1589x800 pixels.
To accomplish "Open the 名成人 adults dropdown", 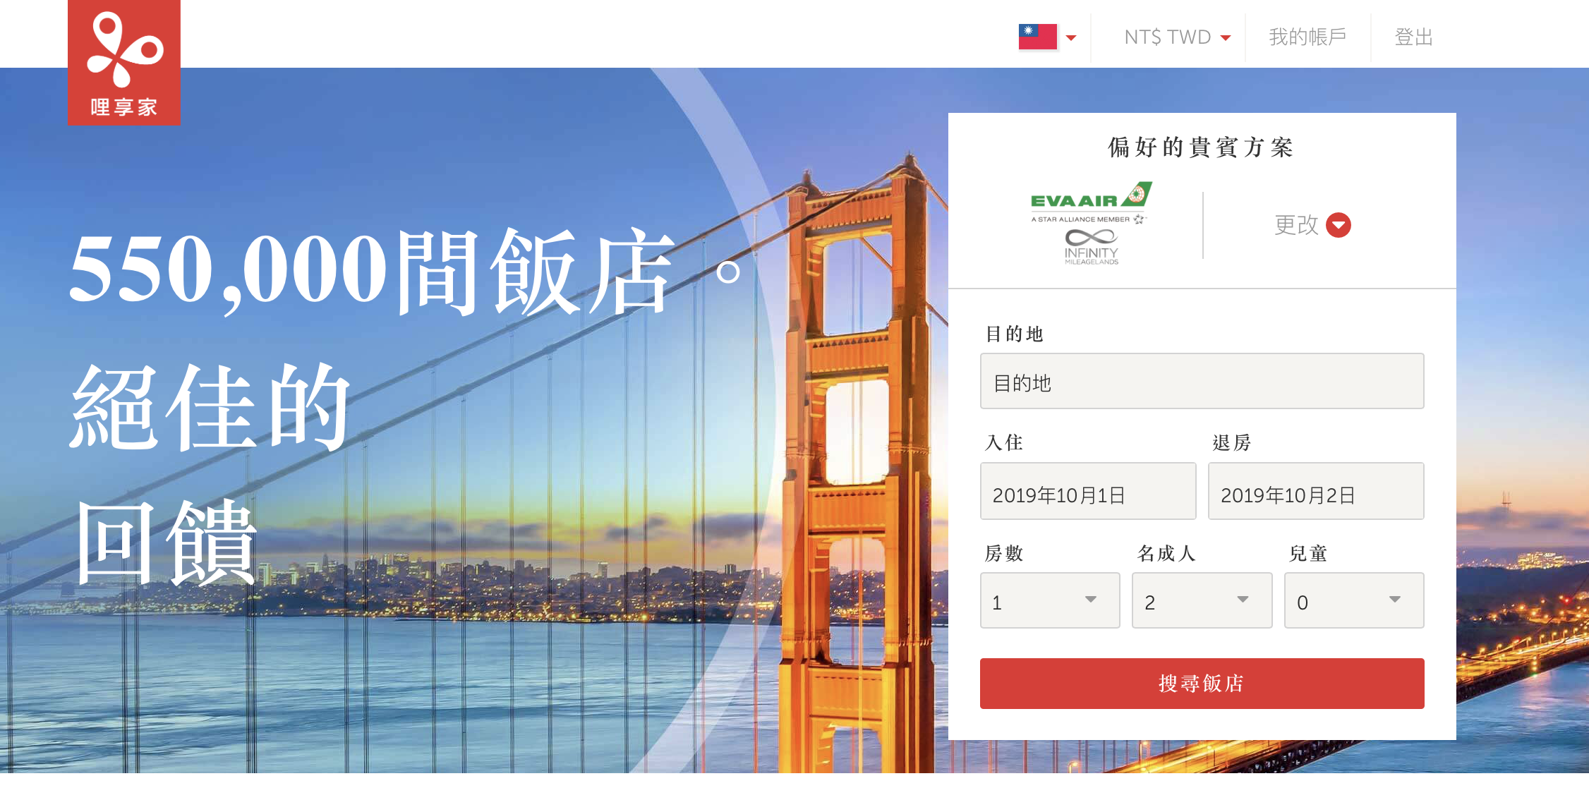I will click(x=1201, y=601).
